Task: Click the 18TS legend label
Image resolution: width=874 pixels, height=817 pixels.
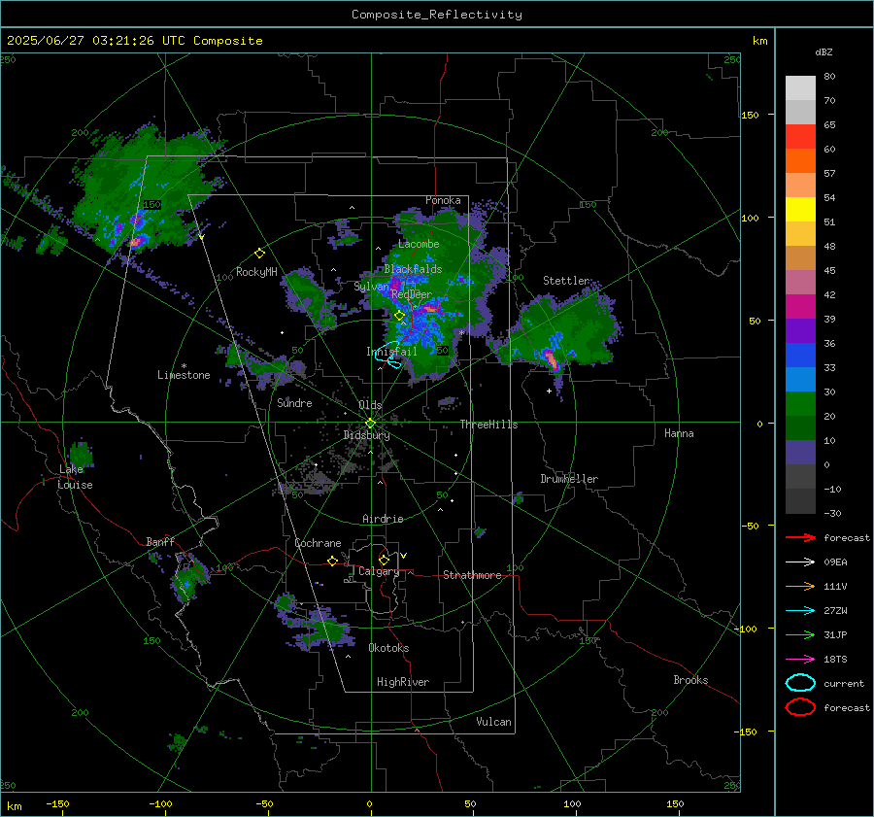Action: pos(835,660)
